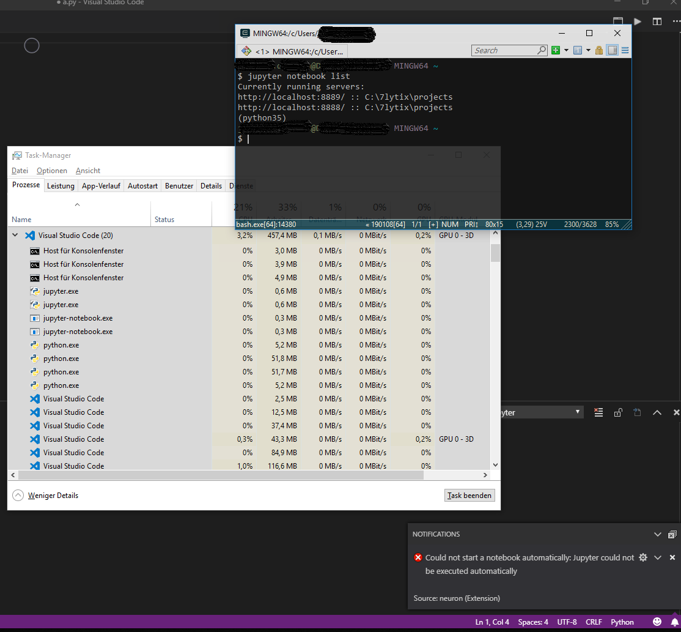Open the Optionen menu in Task-Manager
Image resolution: width=681 pixels, height=632 pixels.
51,170
